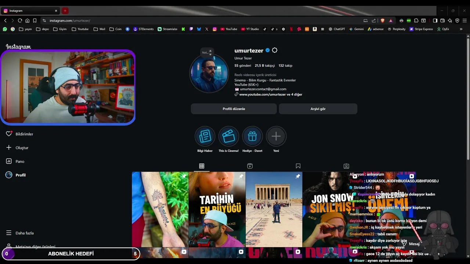Open ChatGPT bookmark
The width and height of the screenshot is (470, 264).
pyautogui.click(x=337, y=29)
